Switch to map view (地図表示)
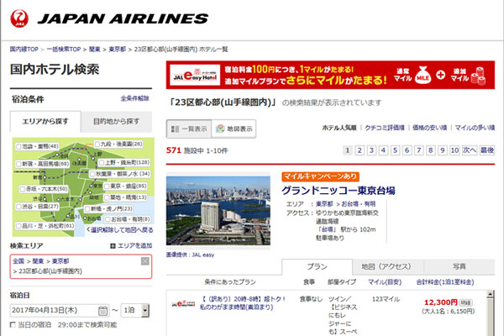504x336 pixels. coord(234,129)
